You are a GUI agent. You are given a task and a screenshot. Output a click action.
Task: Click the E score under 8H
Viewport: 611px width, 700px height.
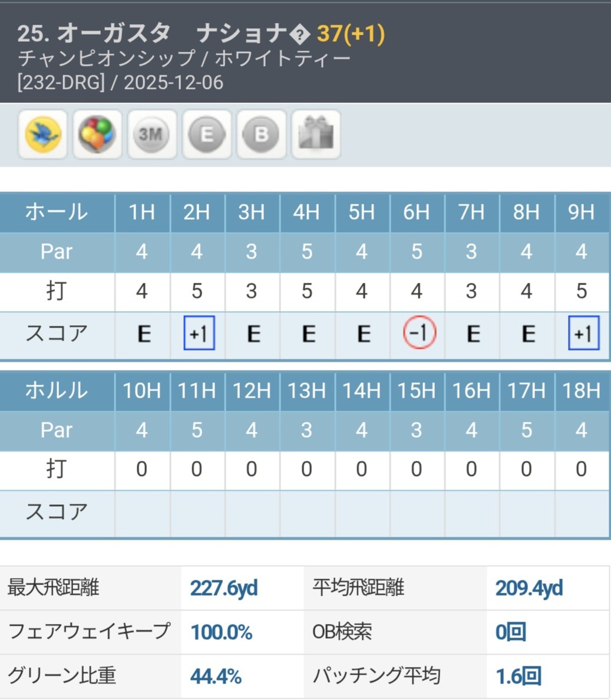click(x=529, y=334)
